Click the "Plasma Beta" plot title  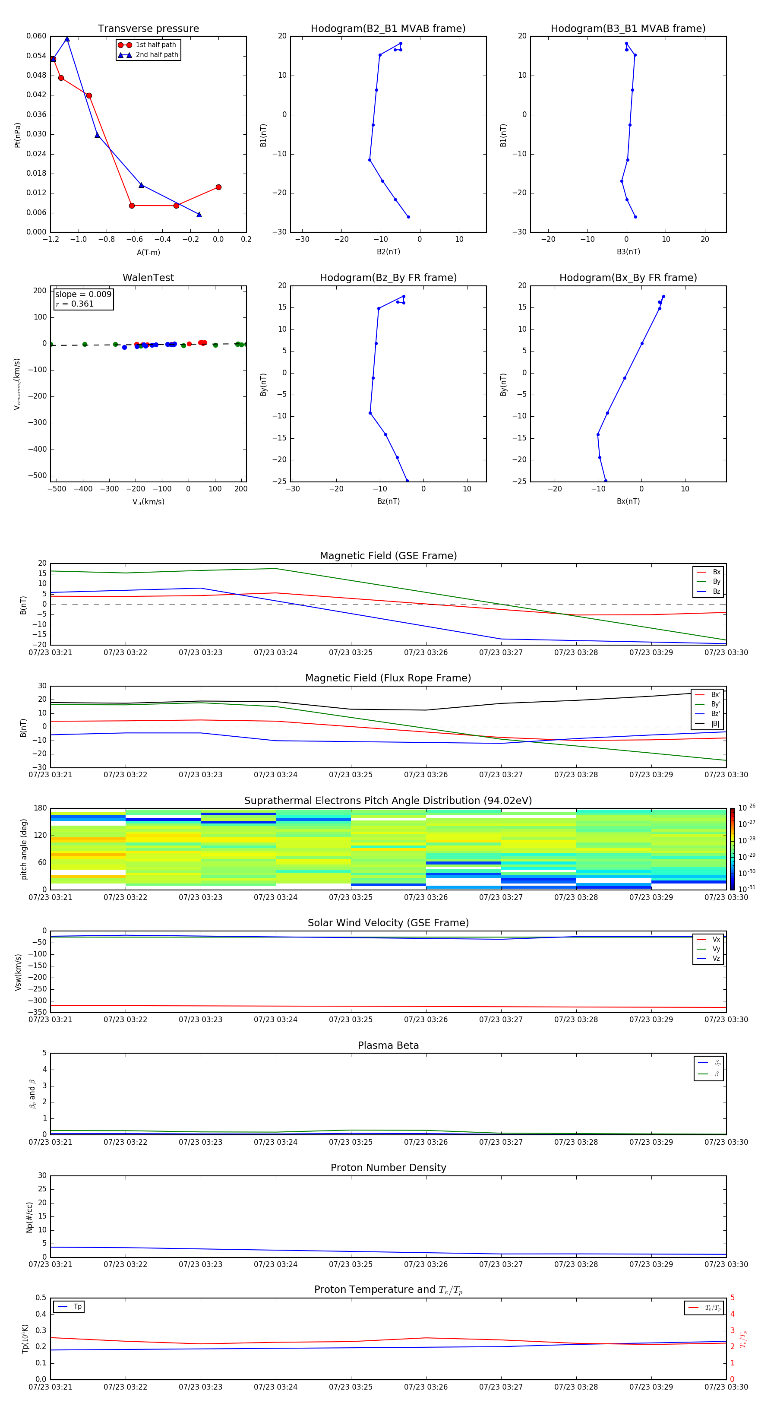coord(388,1046)
